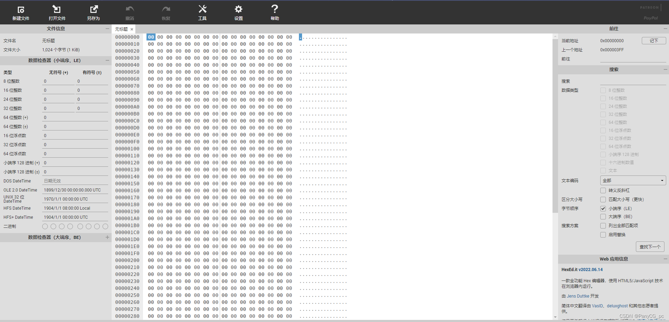Collapse the 前往 panel
Image resolution: width=669 pixels, height=322 pixels.
pyautogui.click(x=665, y=29)
